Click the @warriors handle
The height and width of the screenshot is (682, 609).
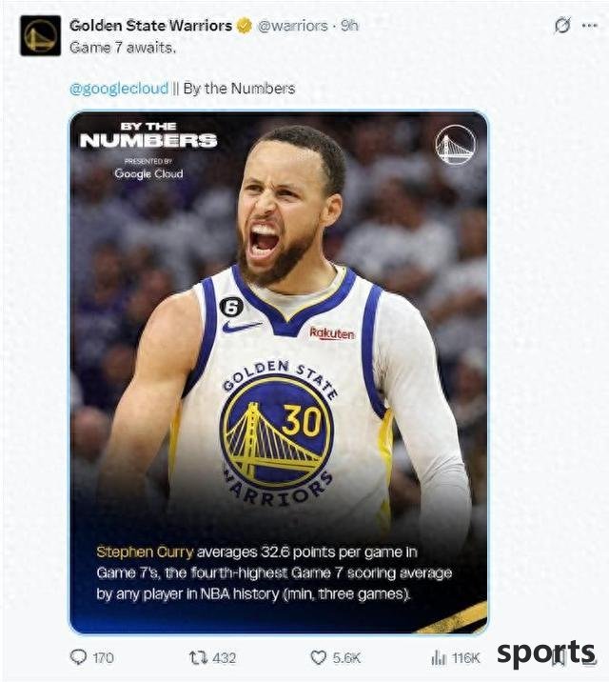293,26
